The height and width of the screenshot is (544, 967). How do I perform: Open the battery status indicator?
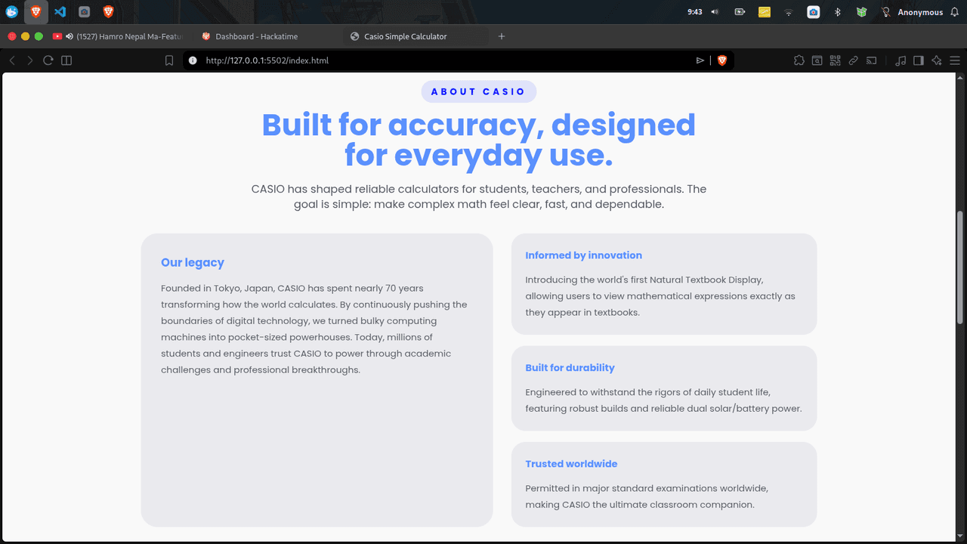[x=740, y=12]
